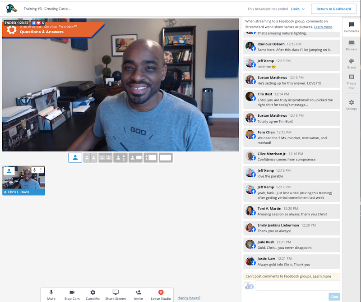Choose the two-person side-by-side layout

click(x=90, y=158)
